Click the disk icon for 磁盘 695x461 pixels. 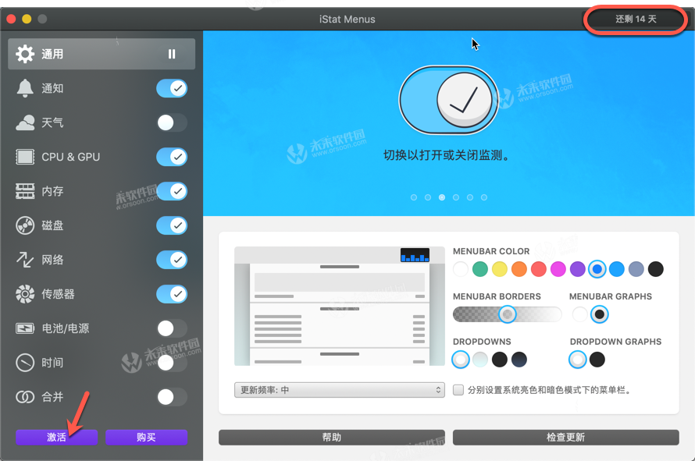(x=25, y=225)
